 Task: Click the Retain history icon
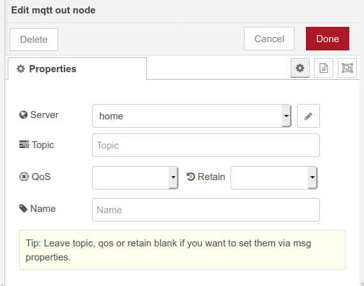tap(190, 177)
